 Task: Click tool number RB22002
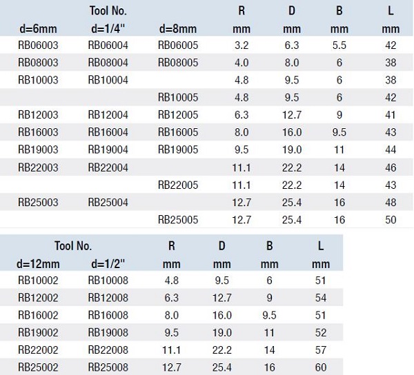point(38,350)
